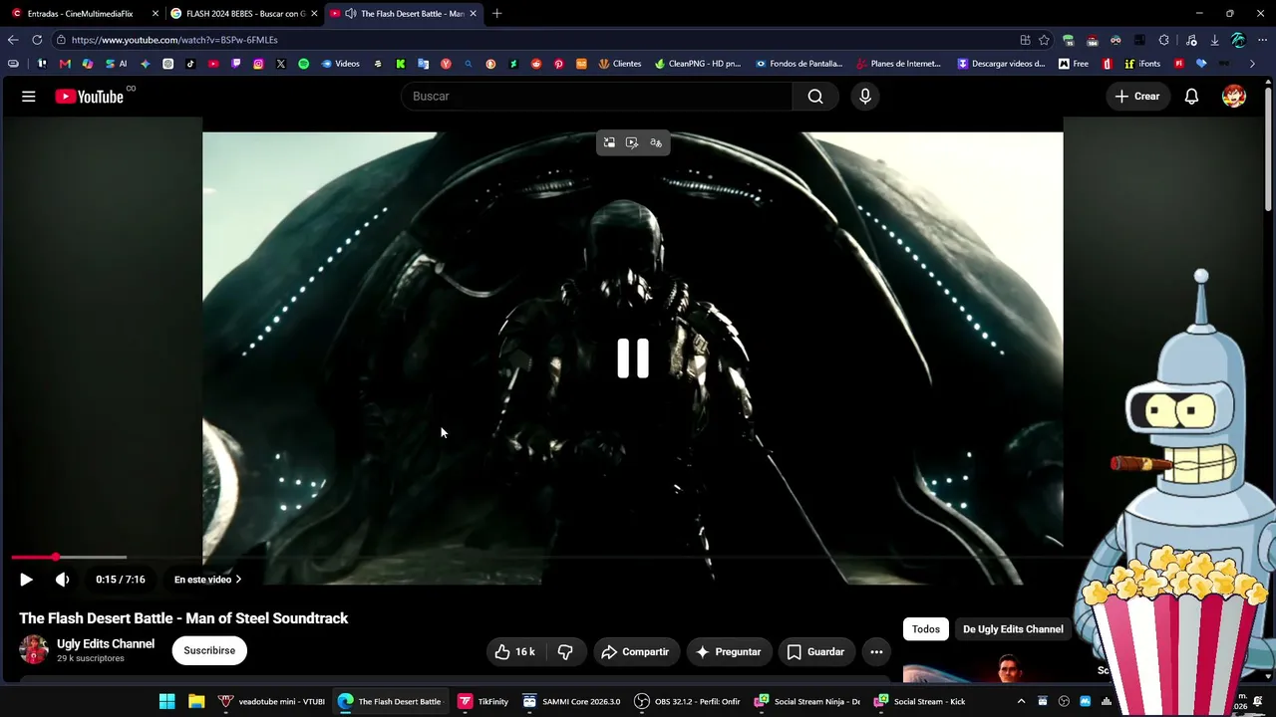The width and height of the screenshot is (1276, 717).
Task: Go back with the browser back arrow
Action: point(13,40)
